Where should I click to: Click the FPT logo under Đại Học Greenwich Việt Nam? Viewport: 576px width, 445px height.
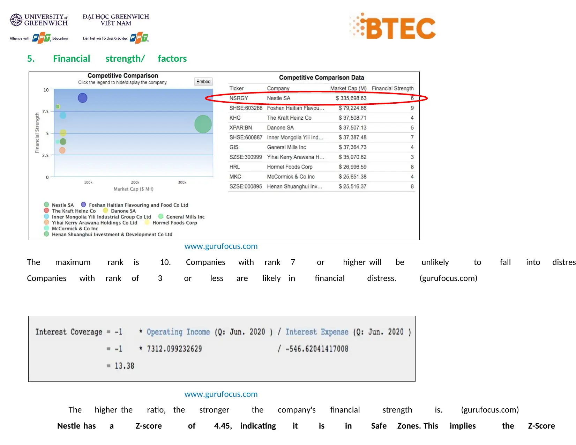coord(140,38)
